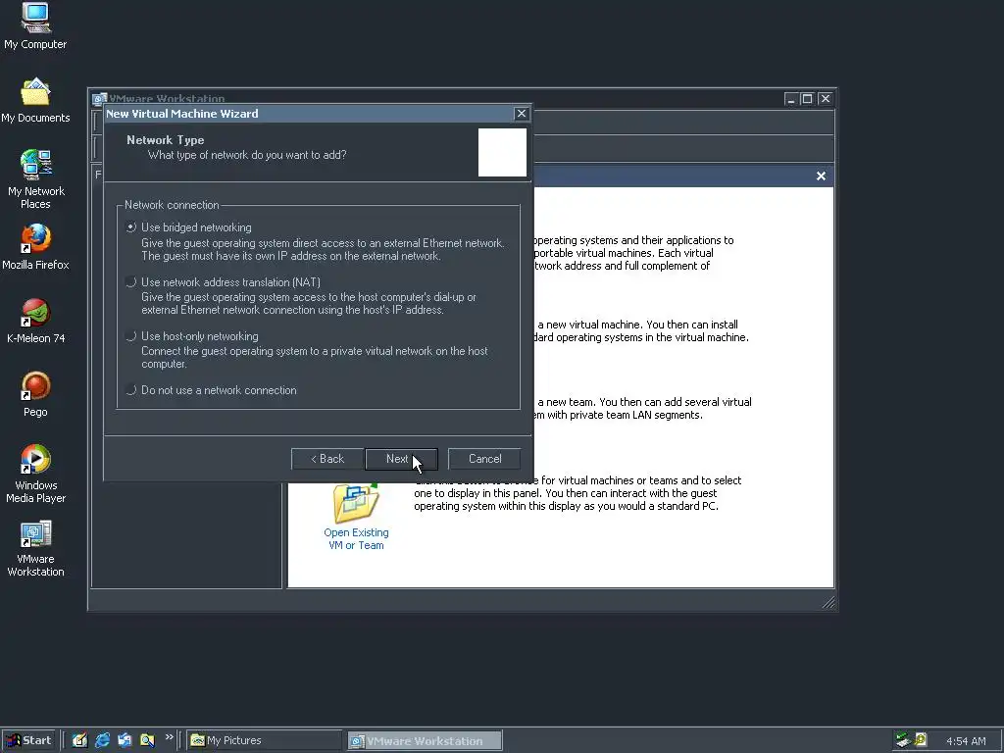Open the Start menu

pyautogui.click(x=28, y=740)
